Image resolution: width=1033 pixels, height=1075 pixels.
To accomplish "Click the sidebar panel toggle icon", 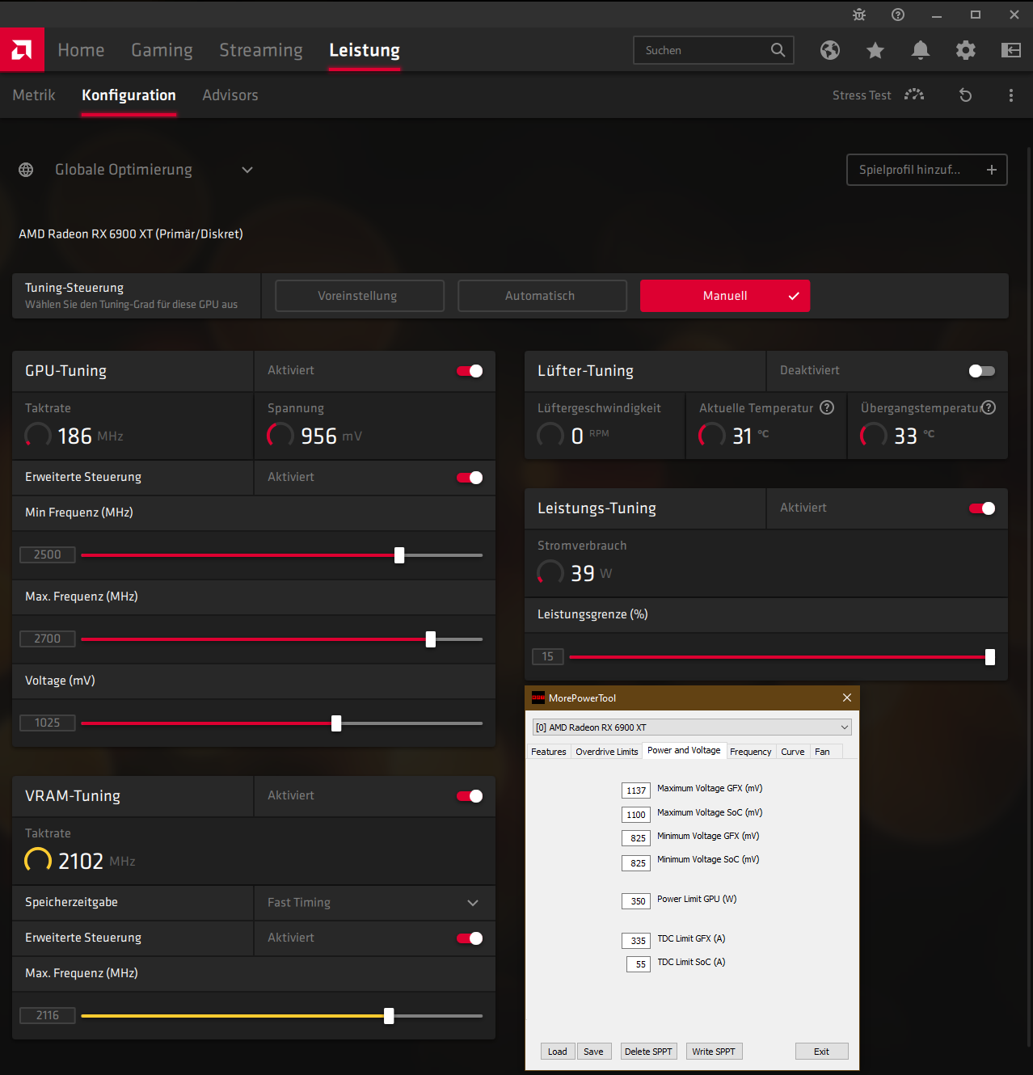I will pyautogui.click(x=1011, y=50).
